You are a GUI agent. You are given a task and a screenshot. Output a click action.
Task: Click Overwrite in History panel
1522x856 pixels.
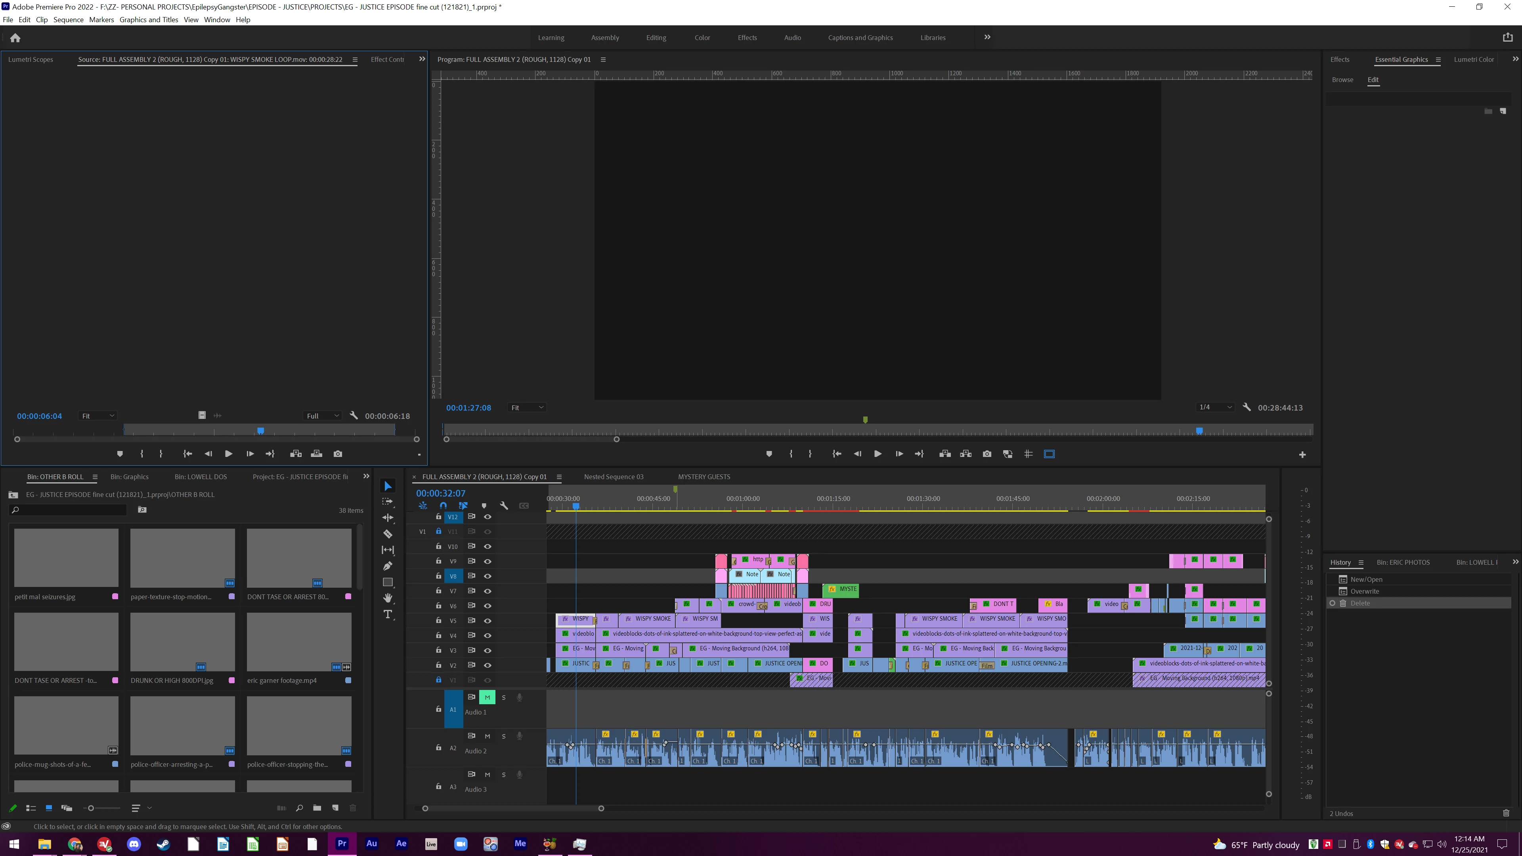(1364, 591)
